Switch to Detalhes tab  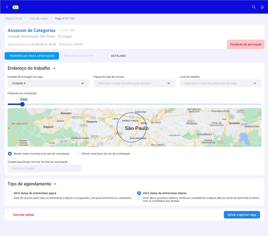coord(118,56)
